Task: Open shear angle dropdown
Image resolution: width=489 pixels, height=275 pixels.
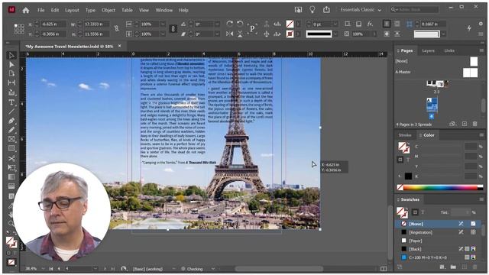Action: coord(217,34)
